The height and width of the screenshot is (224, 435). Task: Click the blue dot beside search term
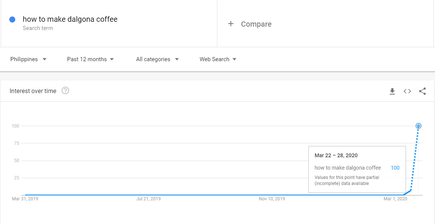[x=12, y=20]
